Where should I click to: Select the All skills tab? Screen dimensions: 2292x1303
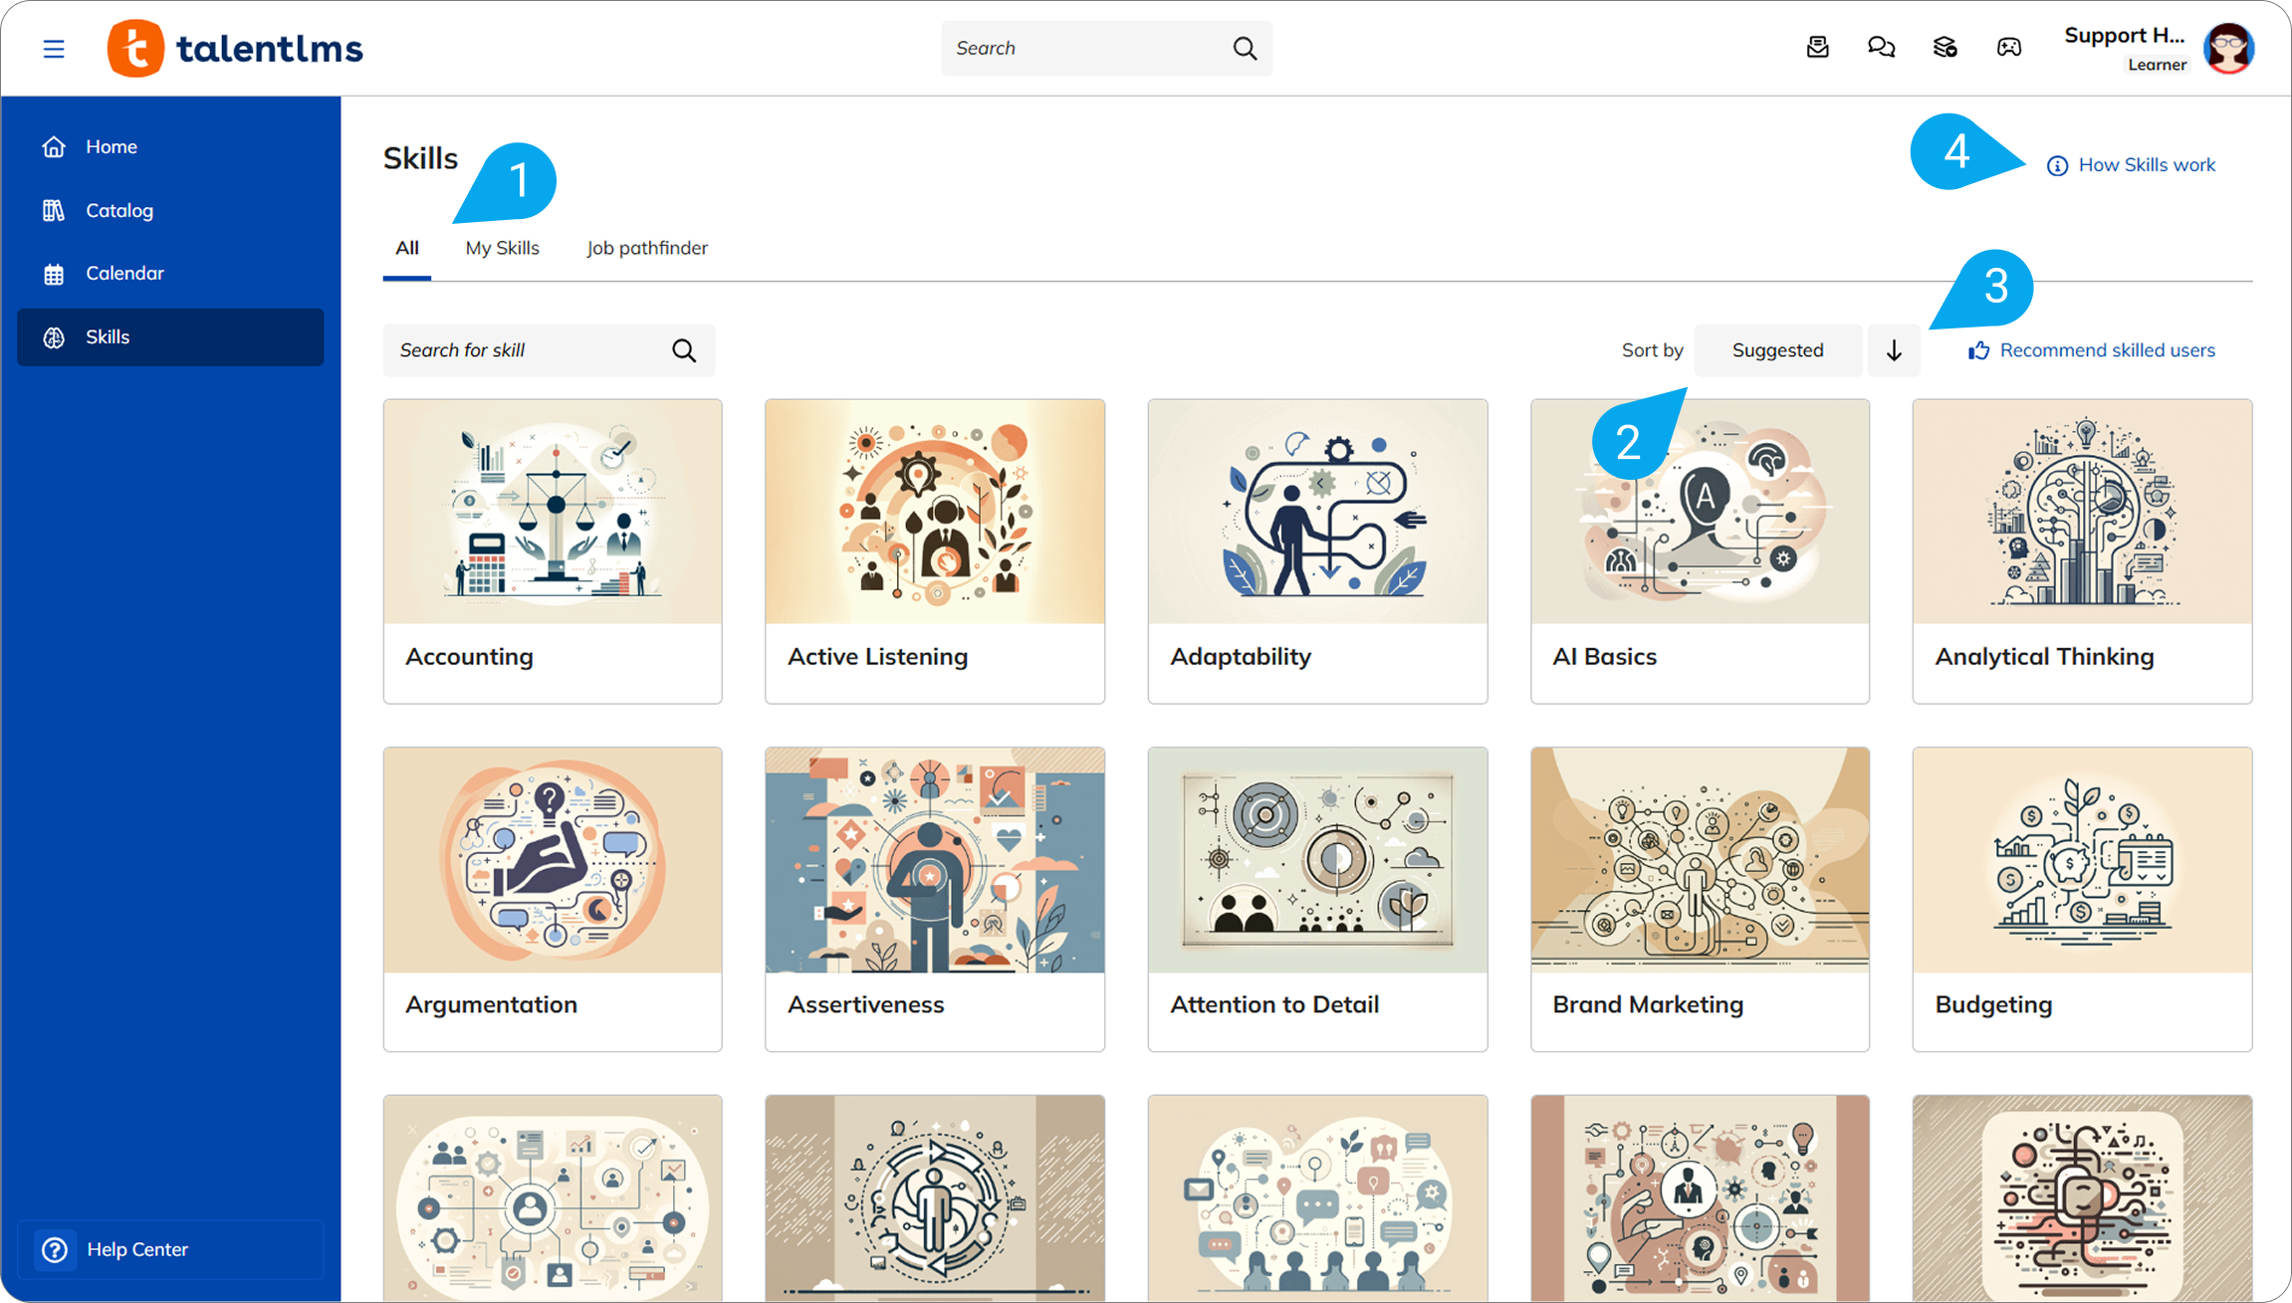click(407, 248)
